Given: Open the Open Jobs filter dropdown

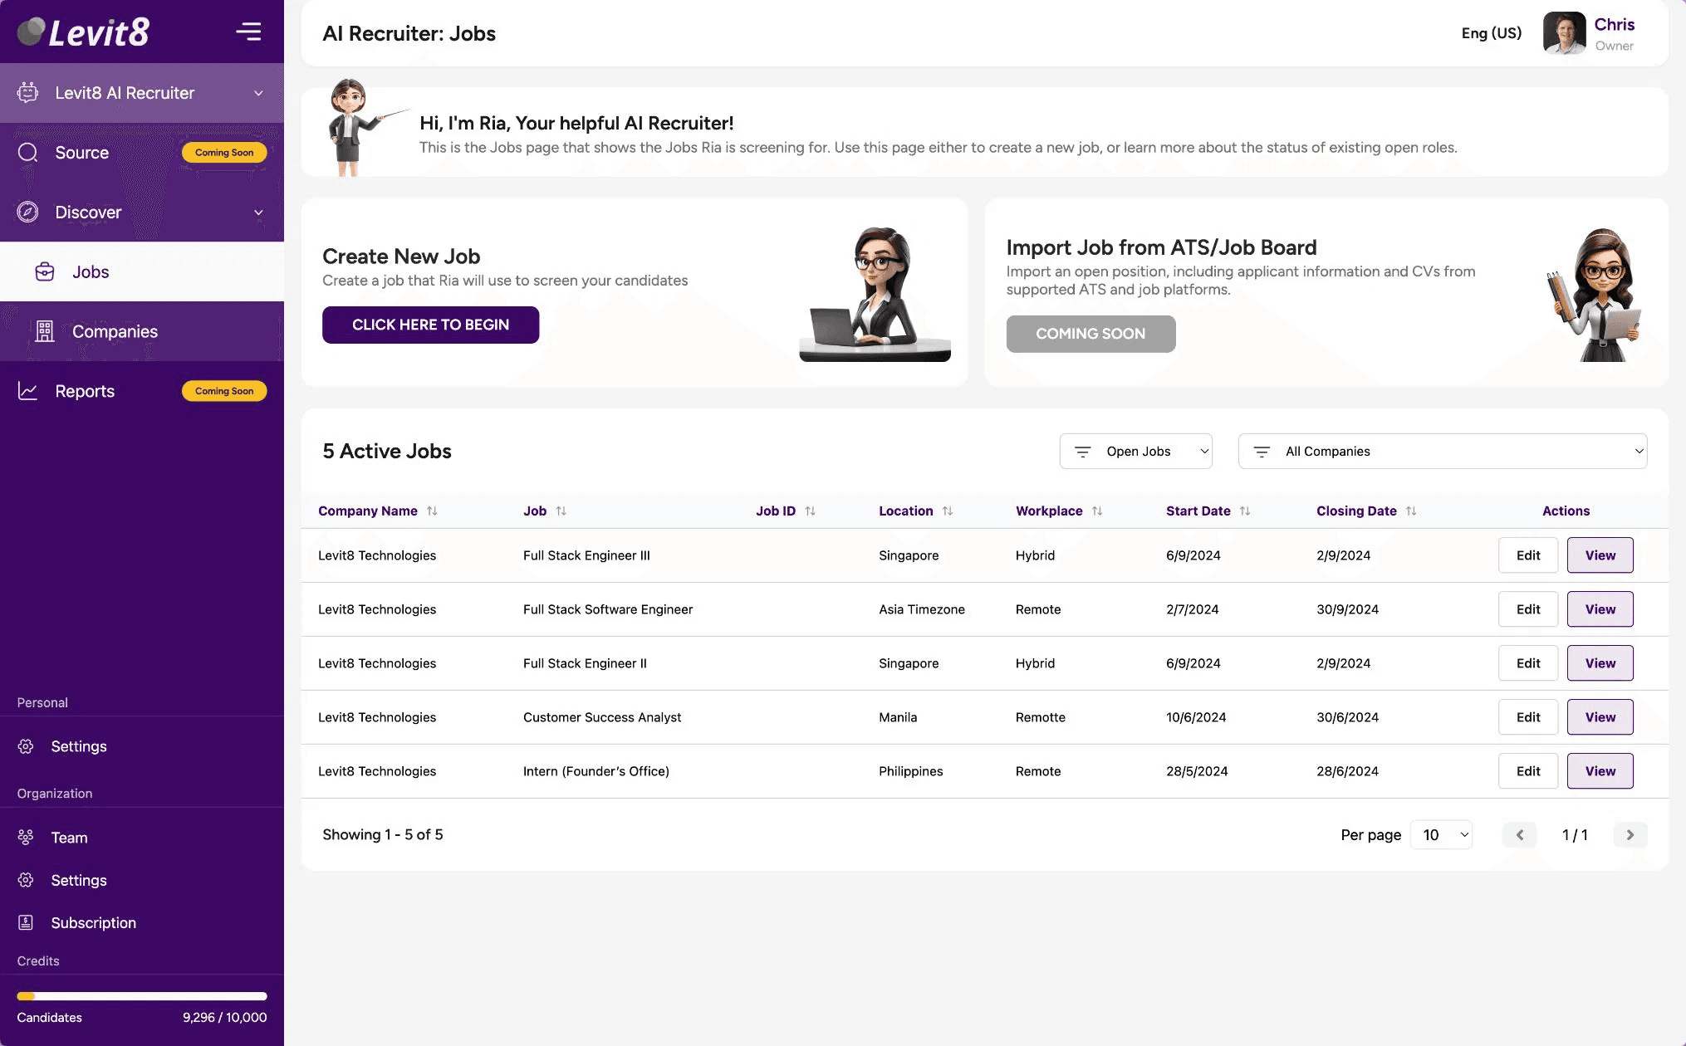Looking at the screenshot, I should coord(1135,451).
